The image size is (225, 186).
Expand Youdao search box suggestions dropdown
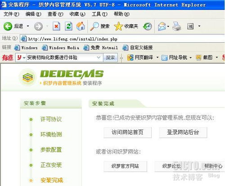click(x=99, y=57)
